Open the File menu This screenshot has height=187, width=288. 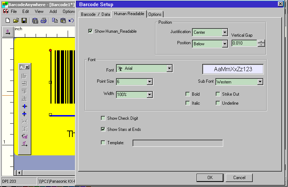[x=14, y=12]
